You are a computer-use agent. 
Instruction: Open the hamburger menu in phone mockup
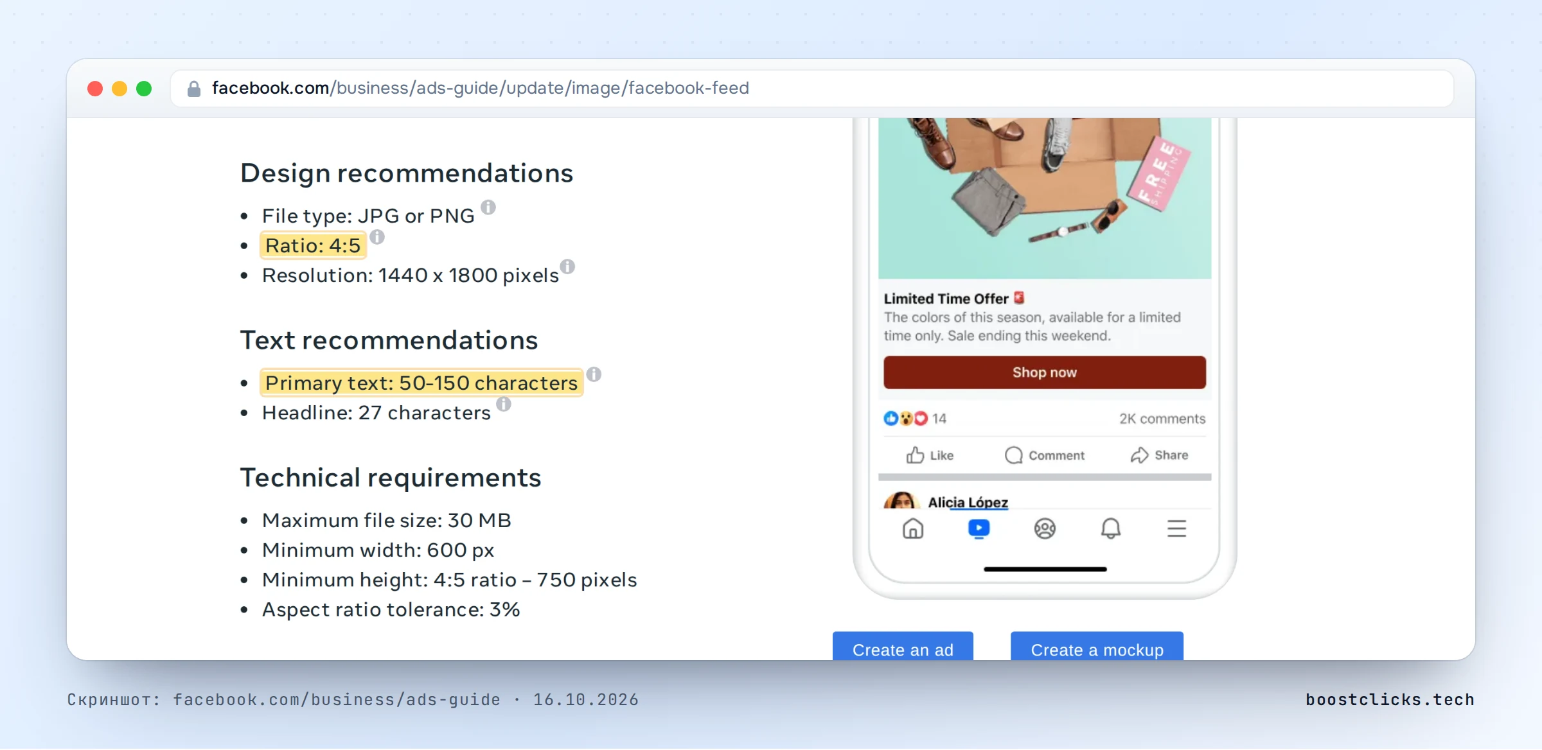coord(1176,528)
